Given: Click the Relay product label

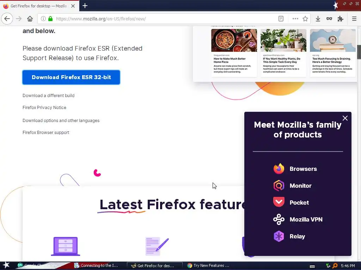Looking at the screenshot, I should 297,236.
